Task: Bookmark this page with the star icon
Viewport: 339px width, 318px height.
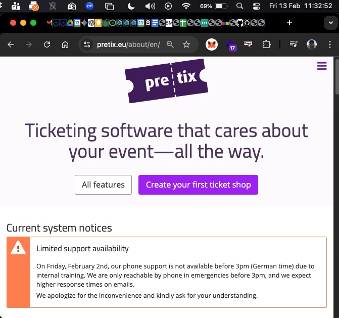Action: click(186, 44)
